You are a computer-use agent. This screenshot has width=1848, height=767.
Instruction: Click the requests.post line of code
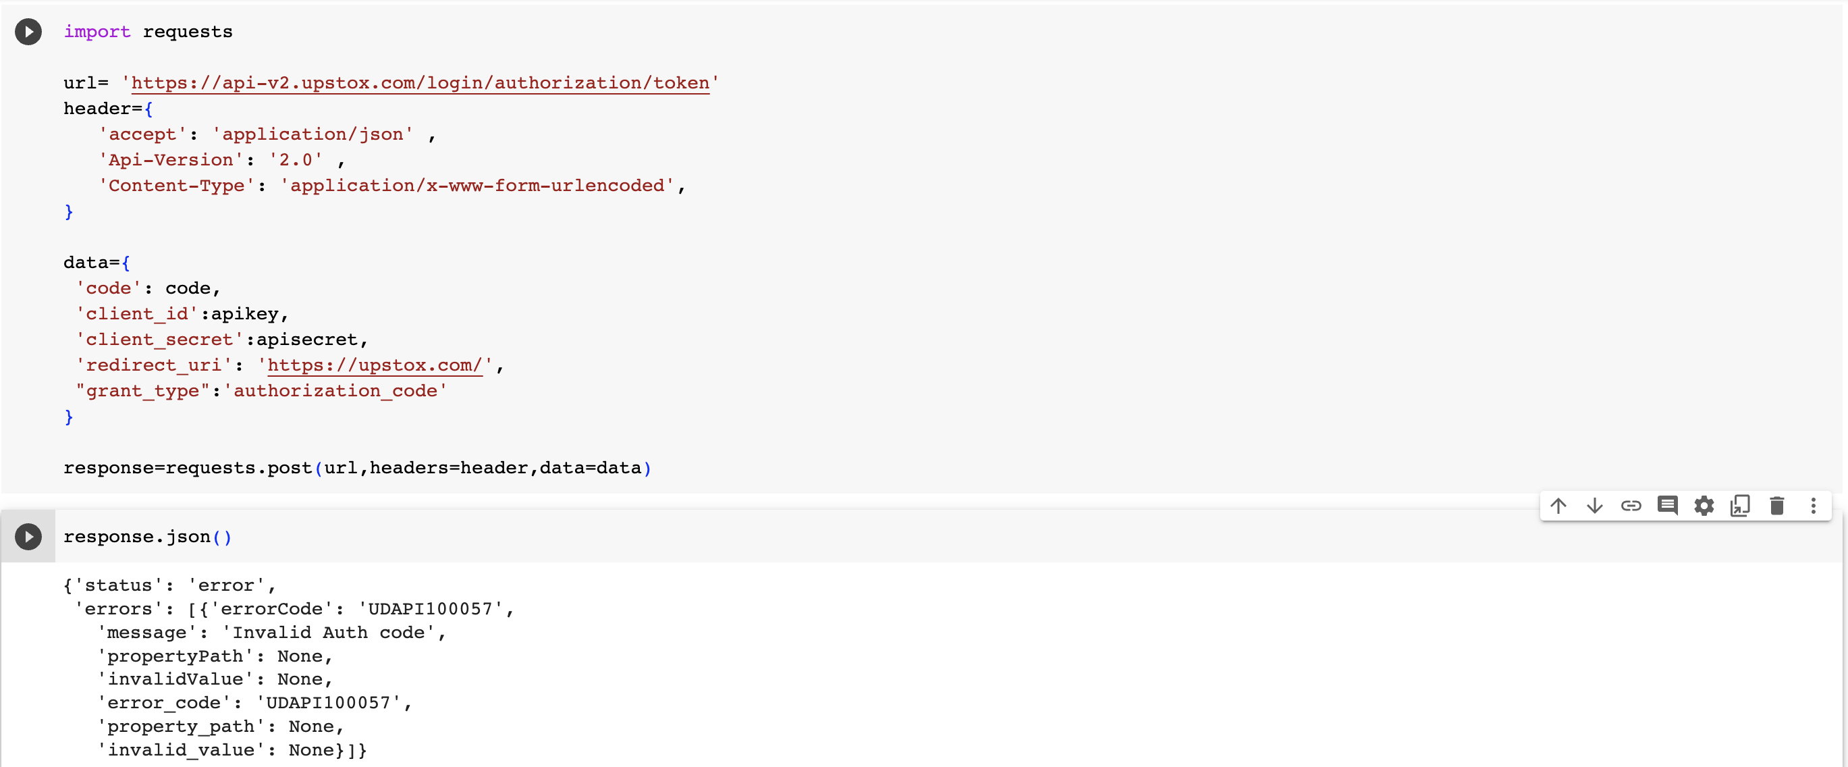(357, 468)
